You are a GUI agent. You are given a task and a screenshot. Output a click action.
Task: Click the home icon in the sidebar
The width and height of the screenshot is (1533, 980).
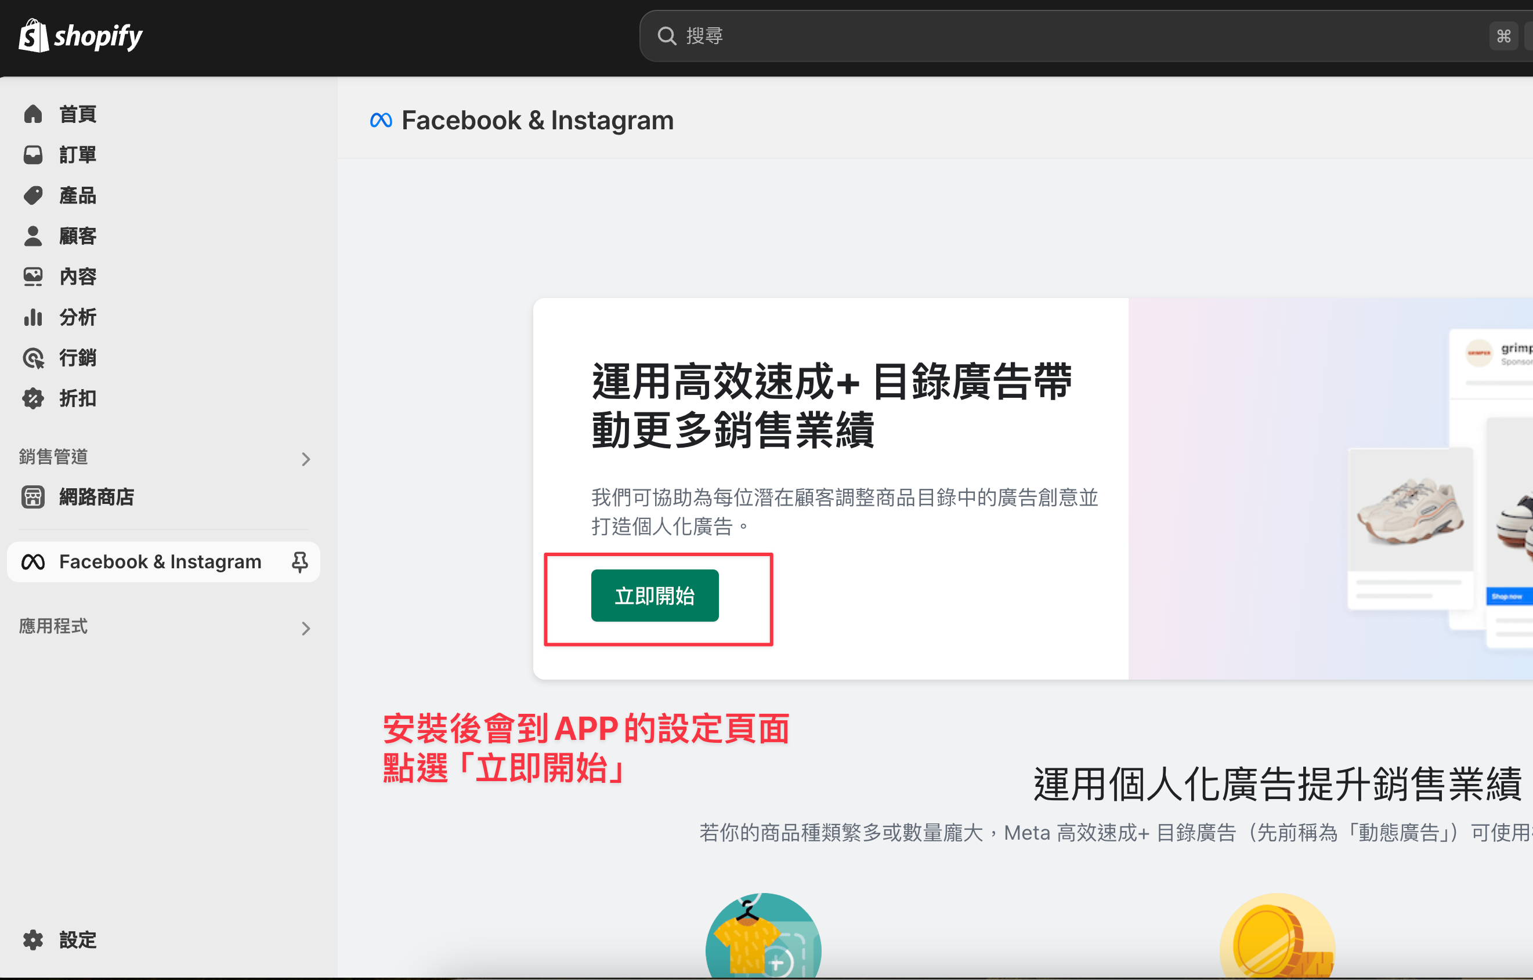[x=33, y=114]
